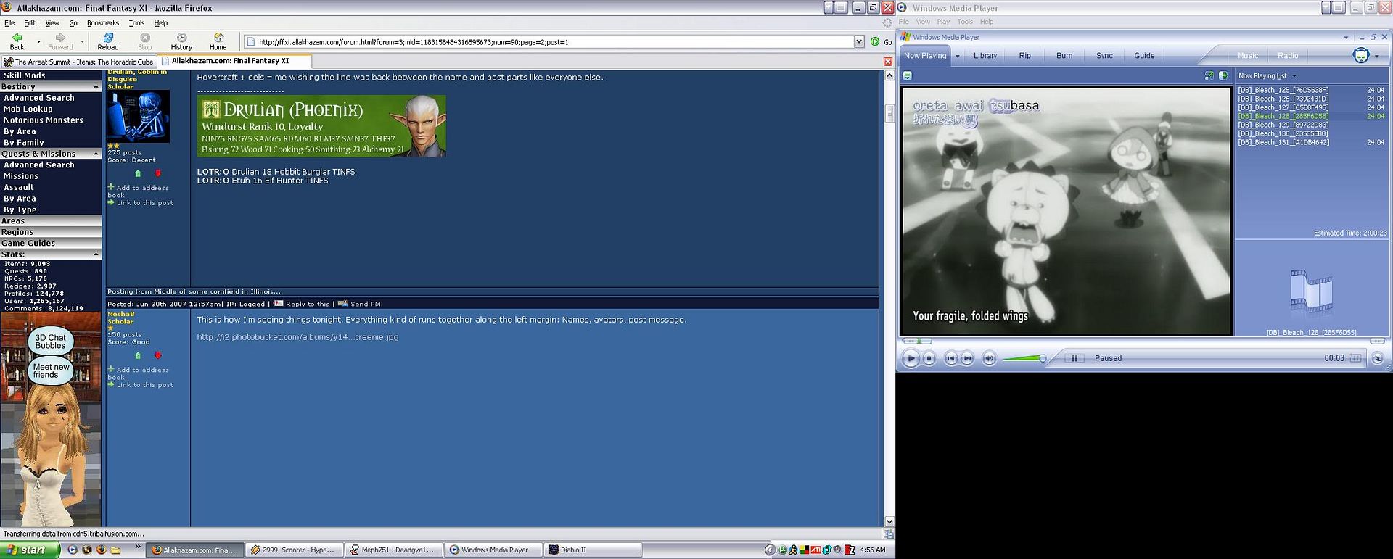Click the Stop button in Windows Media Player
Viewport: 1393px width, 559px height.
click(929, 358)
